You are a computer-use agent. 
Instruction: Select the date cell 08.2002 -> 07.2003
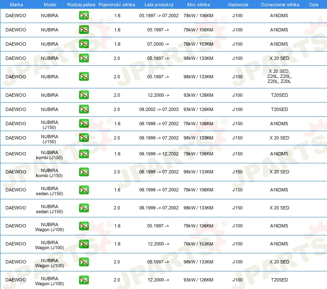pyautogui.click(x=159, y=109)
